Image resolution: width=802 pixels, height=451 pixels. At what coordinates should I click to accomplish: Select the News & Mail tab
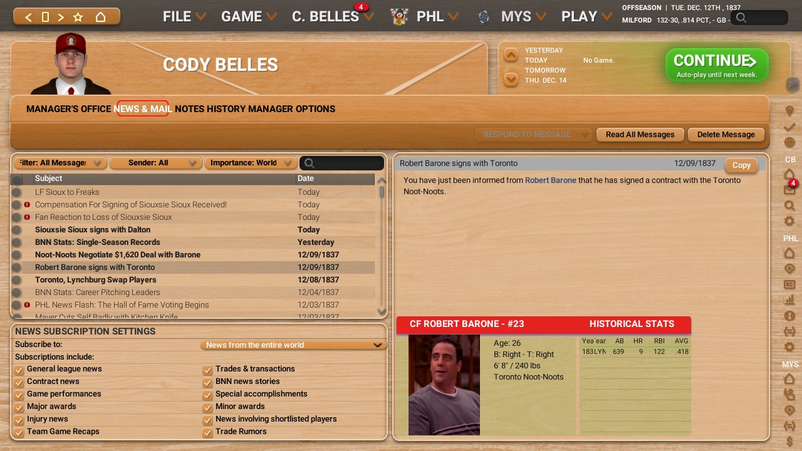click(143, 109)
